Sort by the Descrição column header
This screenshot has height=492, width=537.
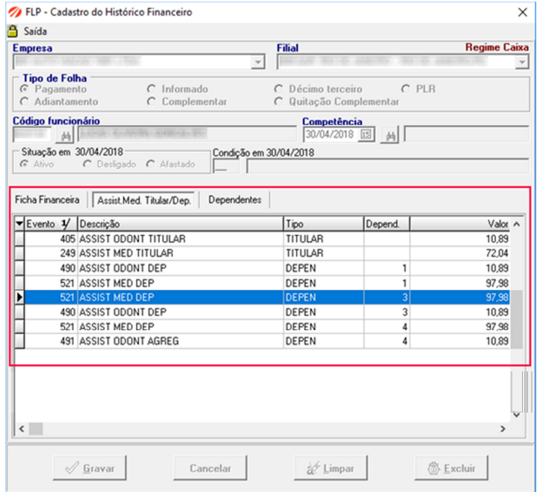coord(180,224)
